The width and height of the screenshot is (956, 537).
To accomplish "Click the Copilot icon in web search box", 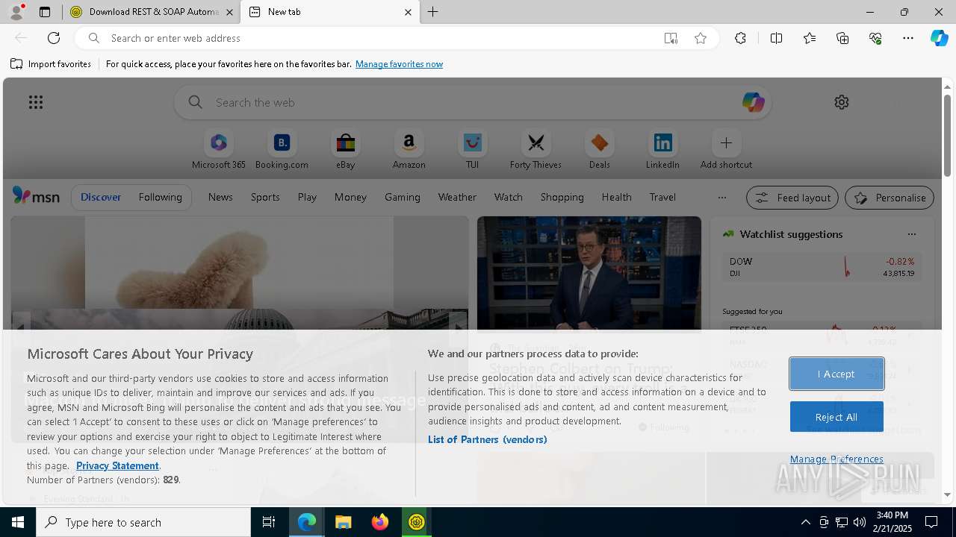I will coord(753,102).
